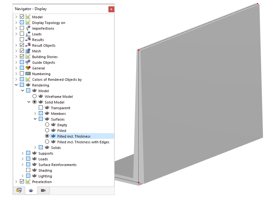Uncheck the Model checkbox

(x=21, y=17)
